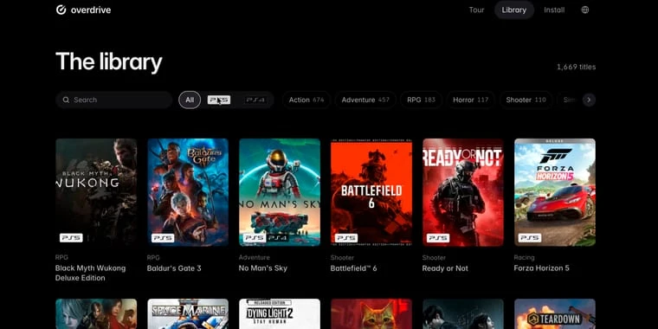This screenshot has width=658, height=329.
Task: Open No Man's Sky cover art
Action: pyautogui.click(x=280, y=192)
